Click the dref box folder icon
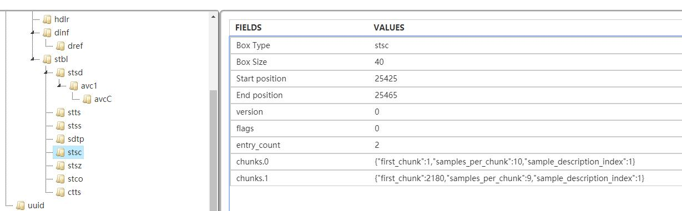This screenshot has height=211, width=682. pos(60,46)
